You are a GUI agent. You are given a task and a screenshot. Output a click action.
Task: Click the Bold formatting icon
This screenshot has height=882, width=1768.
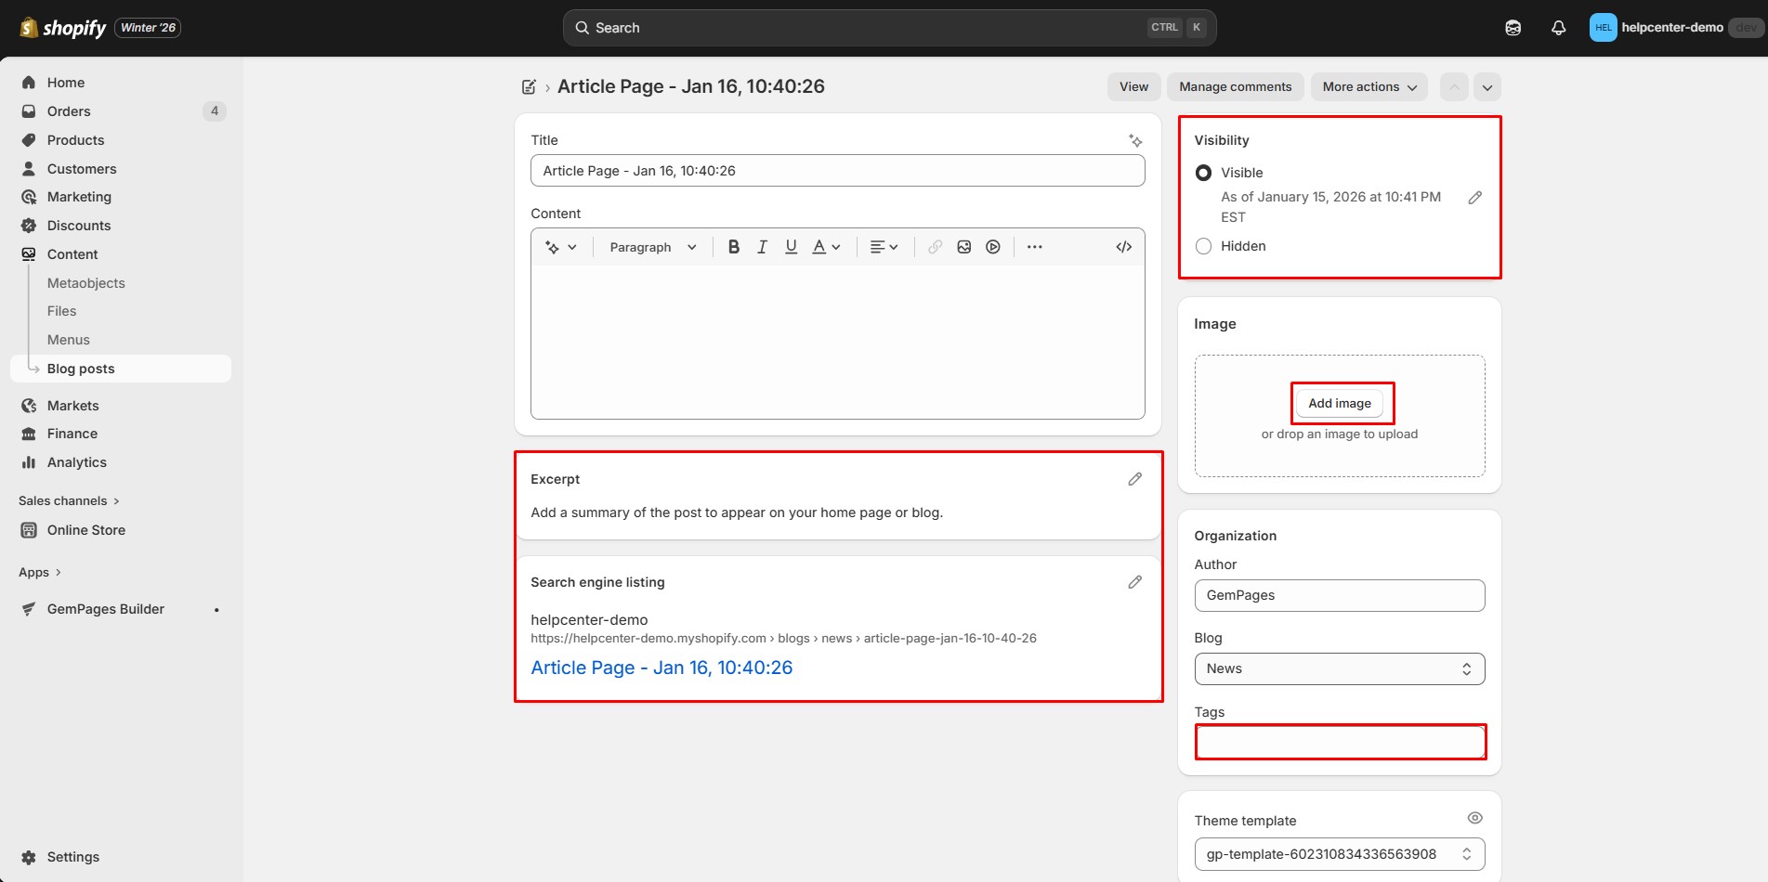point(734,247)
